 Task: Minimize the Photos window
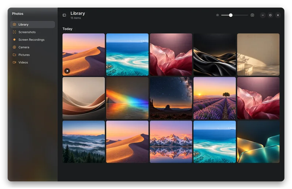(263, 15)
